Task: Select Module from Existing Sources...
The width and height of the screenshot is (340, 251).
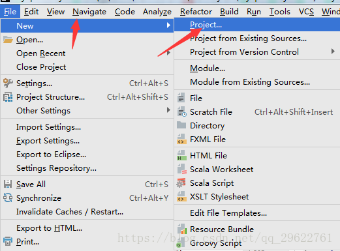Action: click(x=257, y=82)
